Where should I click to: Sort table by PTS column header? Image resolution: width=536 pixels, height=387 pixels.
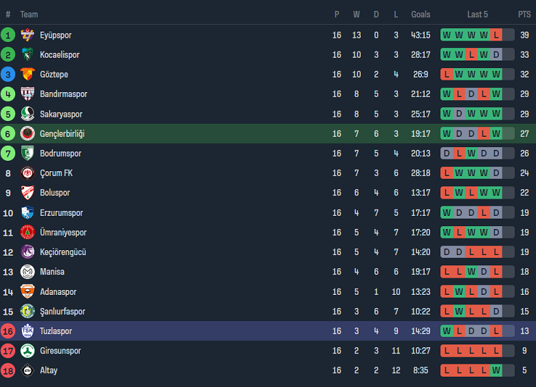tap(524, 14)
